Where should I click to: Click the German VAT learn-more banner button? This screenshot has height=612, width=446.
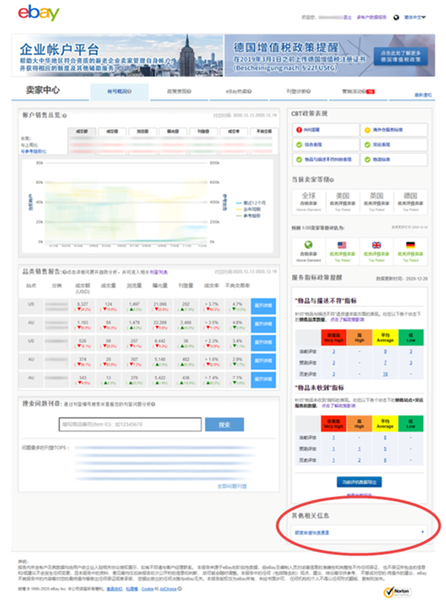coord(401,56)
